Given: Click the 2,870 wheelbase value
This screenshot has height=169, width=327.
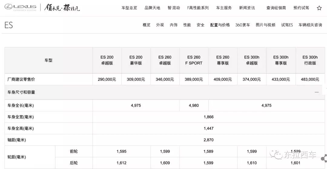Looking at the screenshot, I should 209,140.
